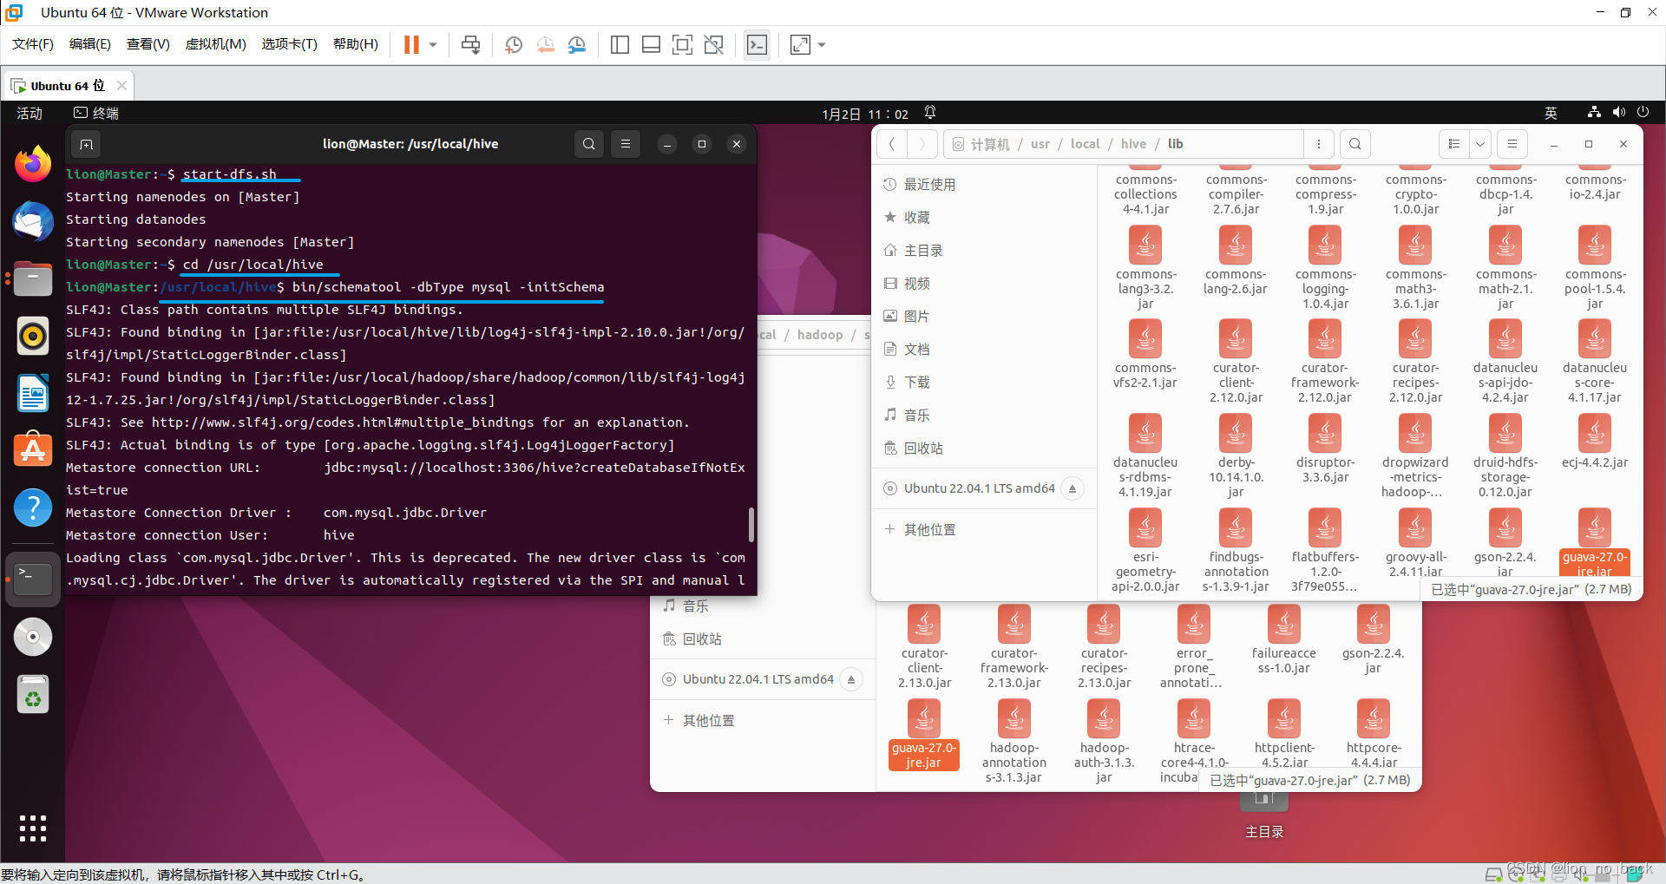Open the terminal hamburger menu

pos(626,144)
